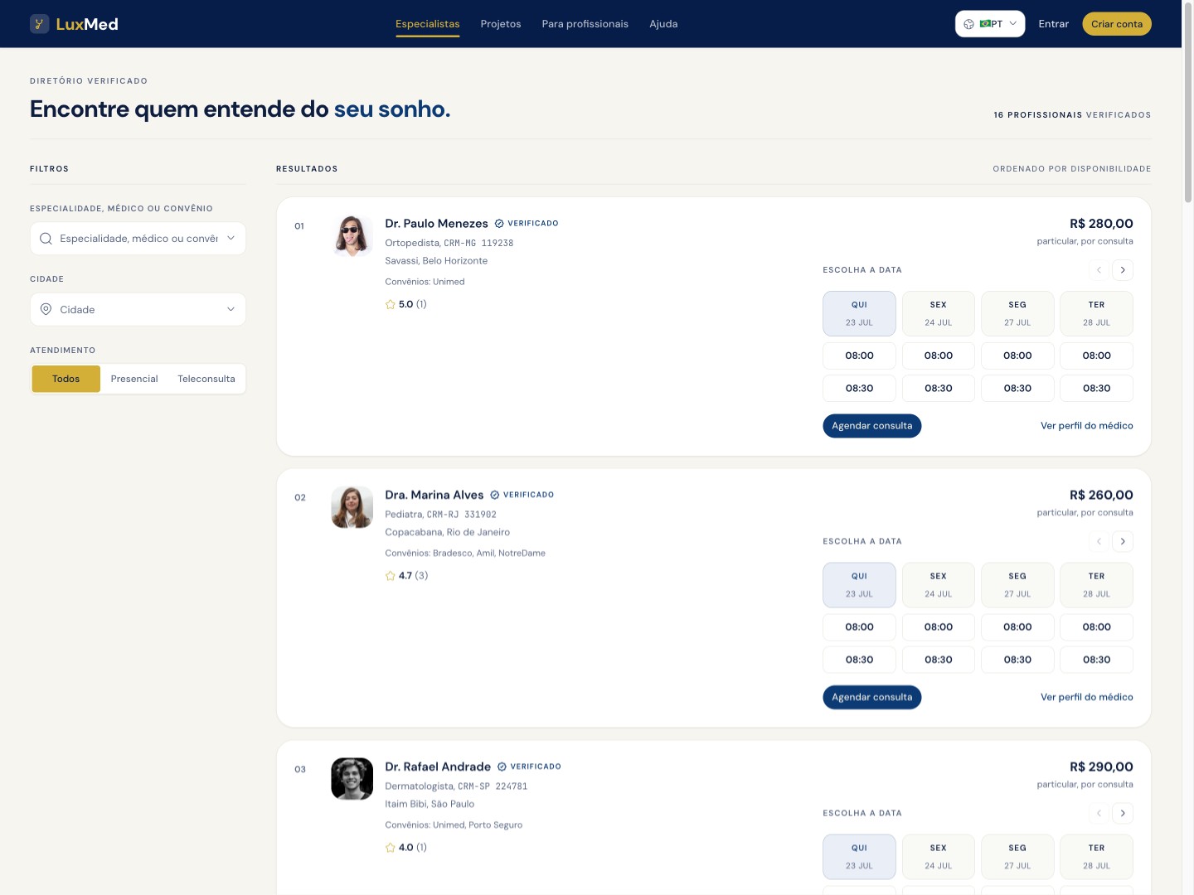Open Para profissionais nav tab
The height and width of the screenshot is (895, 1194).
click(x=585, y=24)
